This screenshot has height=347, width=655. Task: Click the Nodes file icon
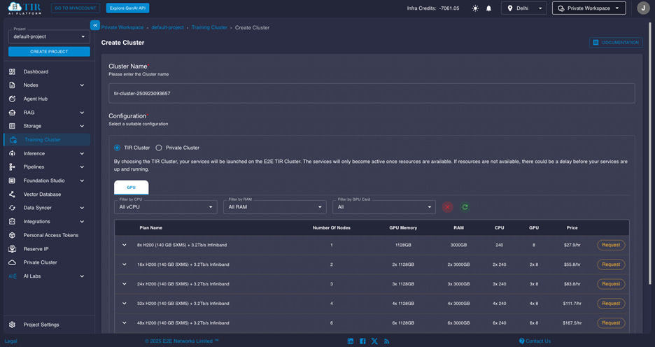12,85
